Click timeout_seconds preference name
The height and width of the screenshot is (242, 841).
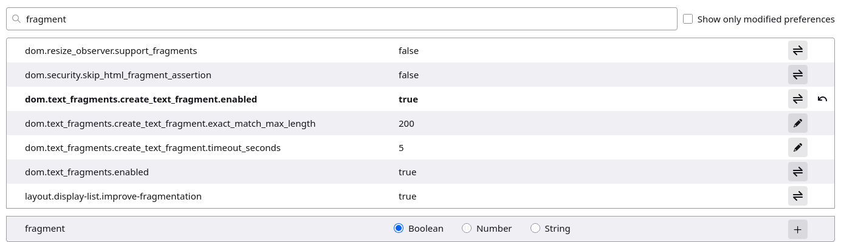pos(153,148)
